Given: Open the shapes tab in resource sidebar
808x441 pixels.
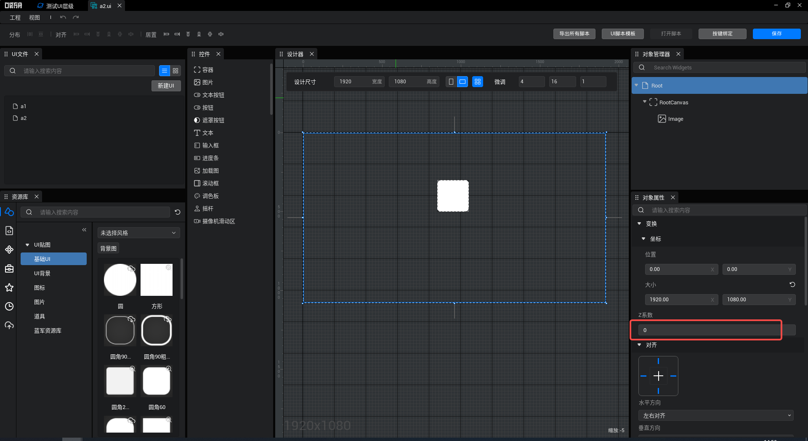Looking at the screenshot, I should point(9,212).
